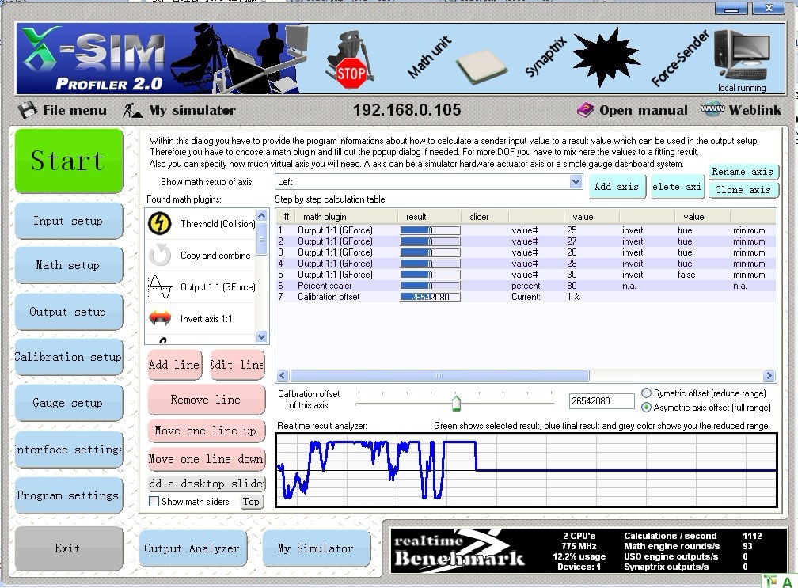The height and width of the screenshot is (588, 798).
Task: Open the My simulator menu
Action: 192,110
